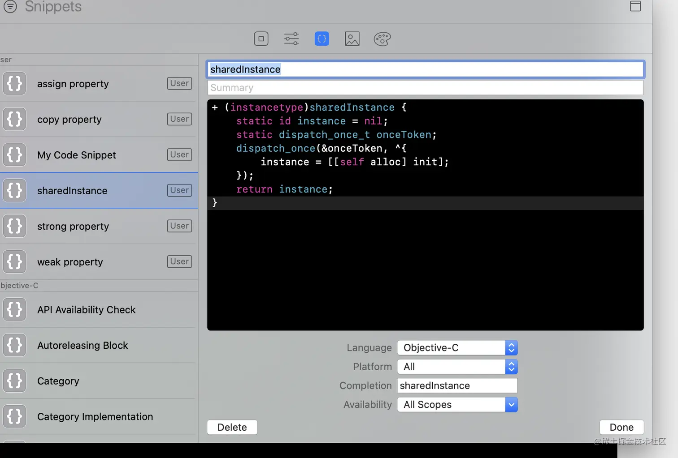Select the assign property snippet
This screenshot has width=678, height=458.
coord(99,84)
